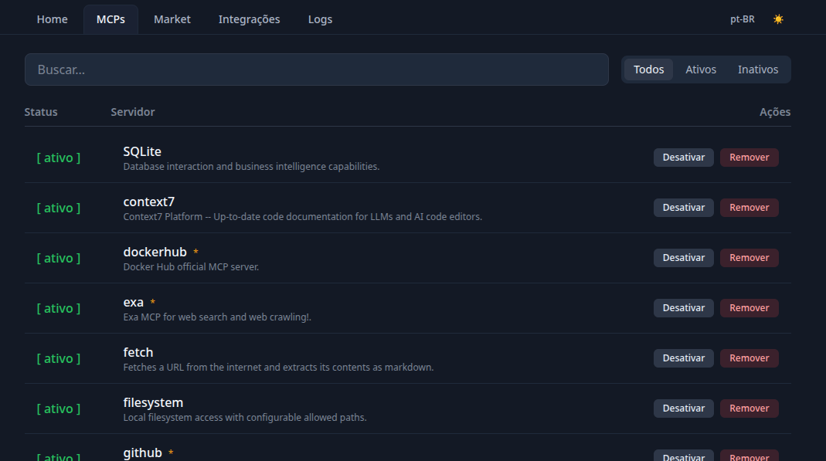The height and width of the screenshot is (461, 826).
Task: Click 'Fetches a URL from the internet' description
Action: pyautogui.click(x=279, y=368)
